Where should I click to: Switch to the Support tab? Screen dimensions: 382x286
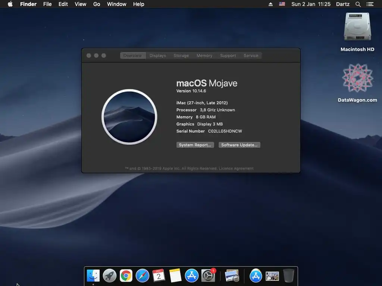pos(228,55)
